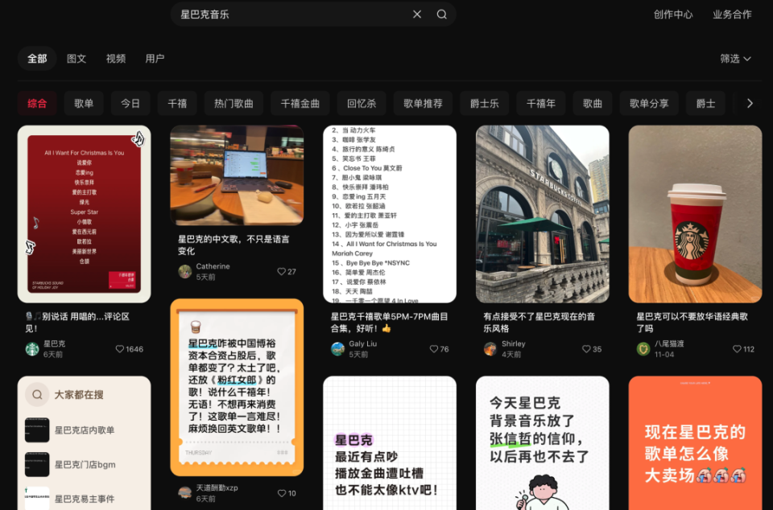This screenshot has width=773, height=510.
Task: Click the search magnifier icon in search bar
Action: (440, 14)
